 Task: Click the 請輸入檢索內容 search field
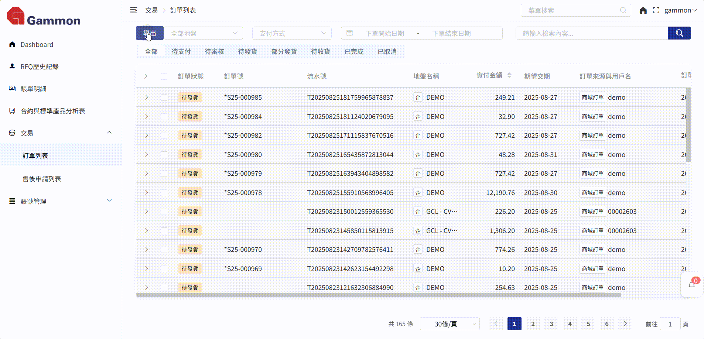tap(591, 33)
